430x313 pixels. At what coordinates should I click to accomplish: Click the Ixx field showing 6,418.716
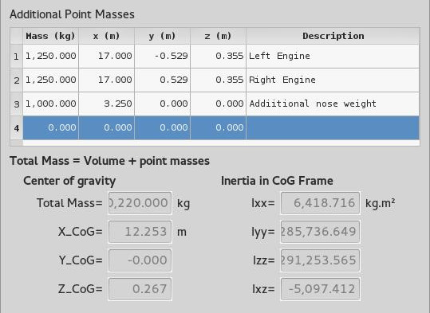(320, 203)
